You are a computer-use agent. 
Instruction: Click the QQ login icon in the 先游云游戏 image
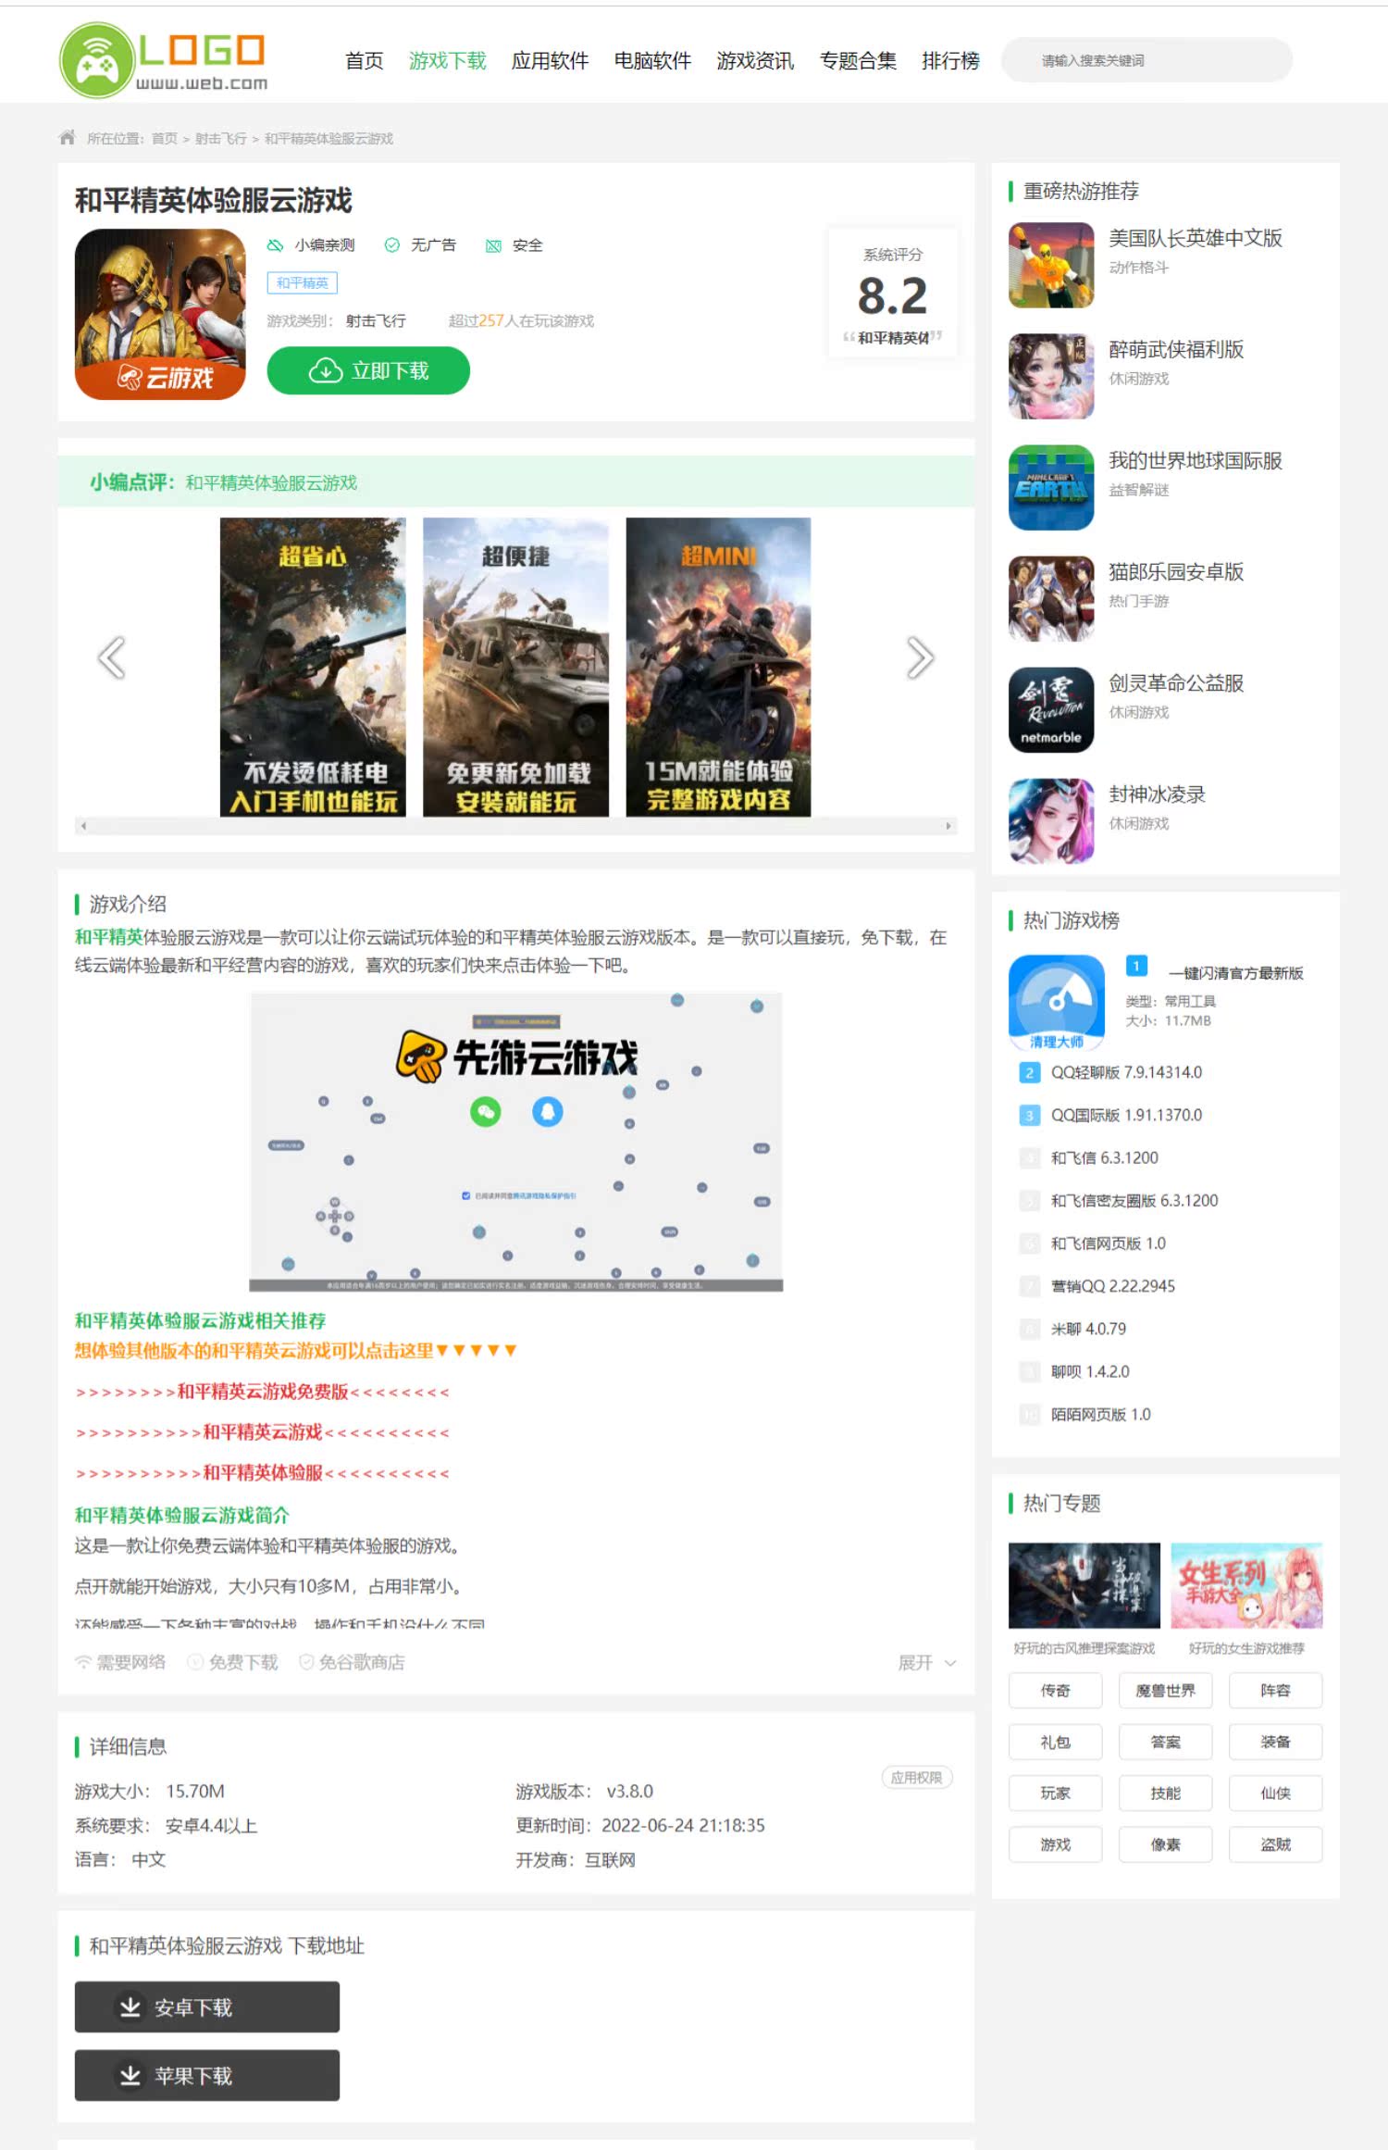click(548, 1111)
